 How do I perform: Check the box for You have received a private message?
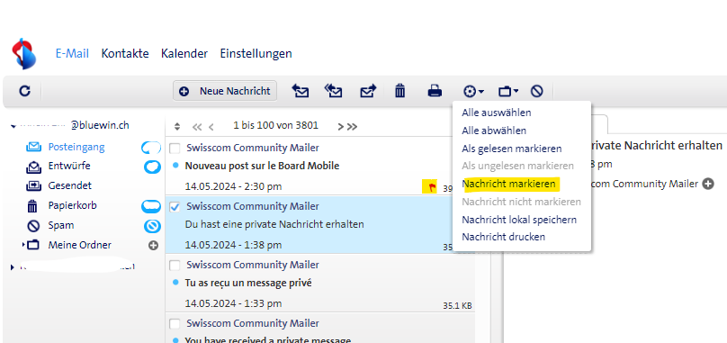coord(175,324)
